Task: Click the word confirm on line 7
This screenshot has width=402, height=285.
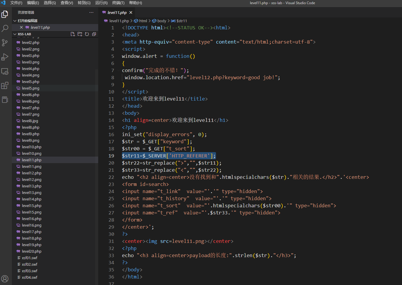Action: point(132,70)
